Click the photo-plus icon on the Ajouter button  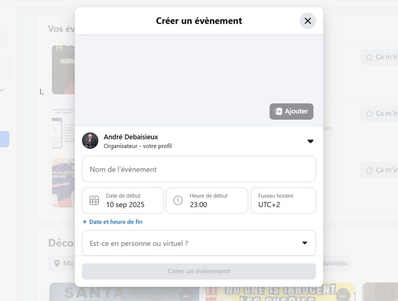coord(278,111)
